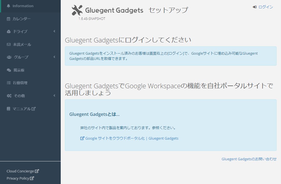Click external link icon after Cloud Concierge
The width and height of the screenshot is (281, 184).
click(x=37, y=171)
